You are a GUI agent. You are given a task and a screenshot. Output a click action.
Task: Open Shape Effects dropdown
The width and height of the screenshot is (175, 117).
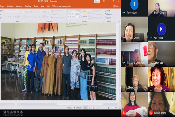point(97,18)
